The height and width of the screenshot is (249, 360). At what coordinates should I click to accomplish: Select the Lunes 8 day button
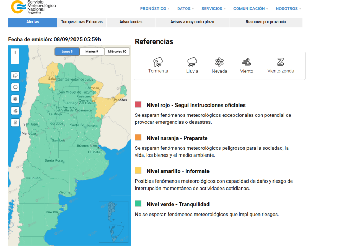67,52
